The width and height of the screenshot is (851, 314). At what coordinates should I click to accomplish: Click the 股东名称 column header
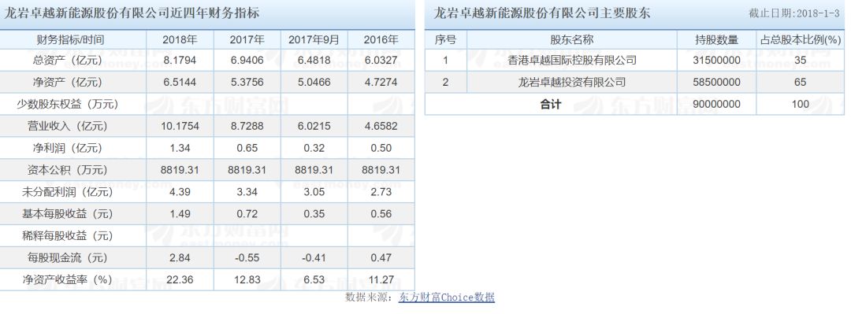tap(572, 39)
